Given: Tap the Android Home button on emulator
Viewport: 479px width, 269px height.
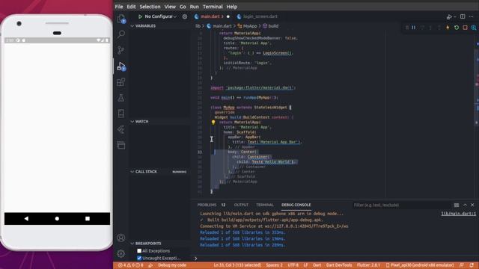Looking at the screenshot, I should coord(57,219).
